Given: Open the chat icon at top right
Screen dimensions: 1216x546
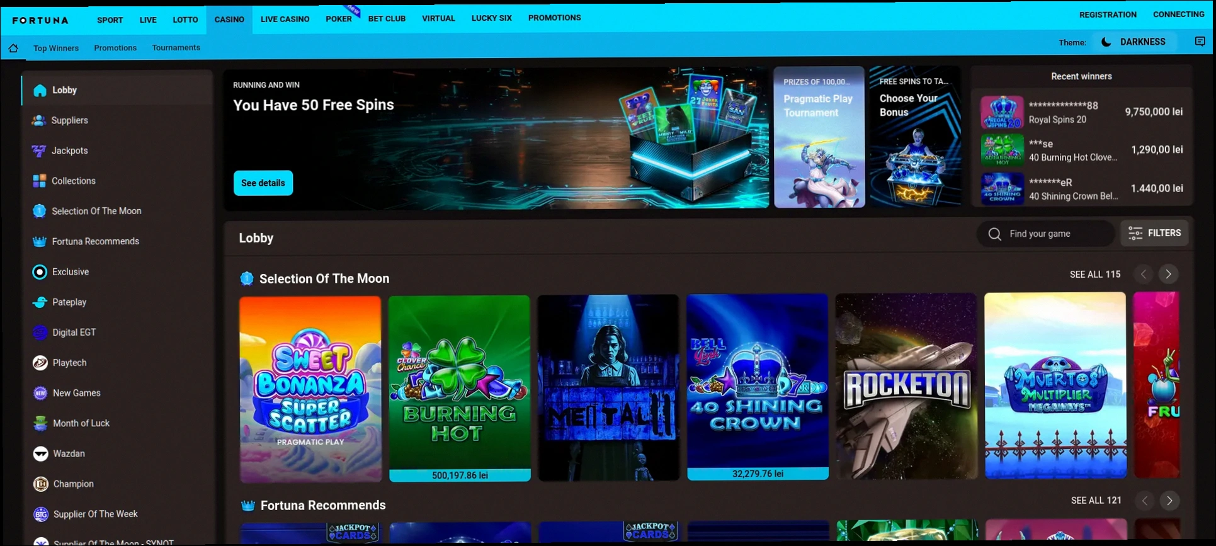Looking at the screenshot, I should click(x=1200, y=42).
